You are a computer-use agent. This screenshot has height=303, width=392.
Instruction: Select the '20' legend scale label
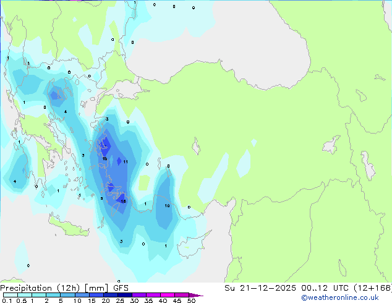(106, 301)
